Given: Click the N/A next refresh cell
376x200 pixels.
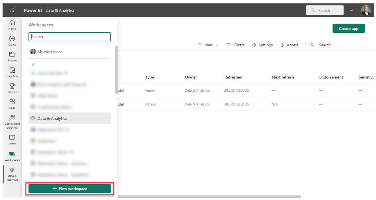Looking at the screenshot, I should coord(275,104).
